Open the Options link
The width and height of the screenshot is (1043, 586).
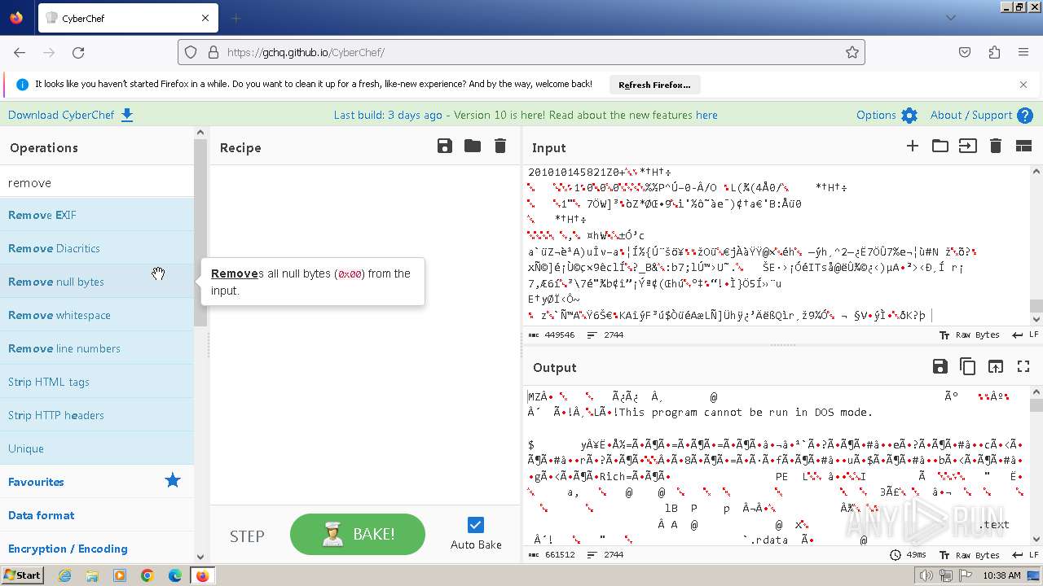(876, 115)
